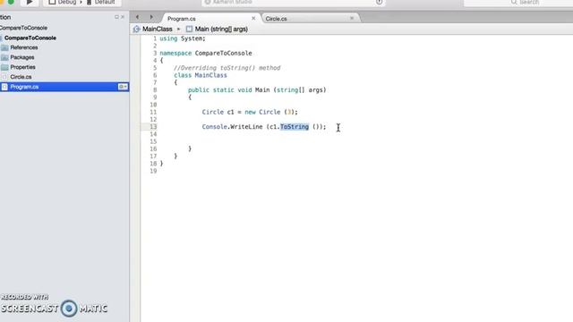
Task: Run the project with the play button
Action: click(x=30, y=2)
